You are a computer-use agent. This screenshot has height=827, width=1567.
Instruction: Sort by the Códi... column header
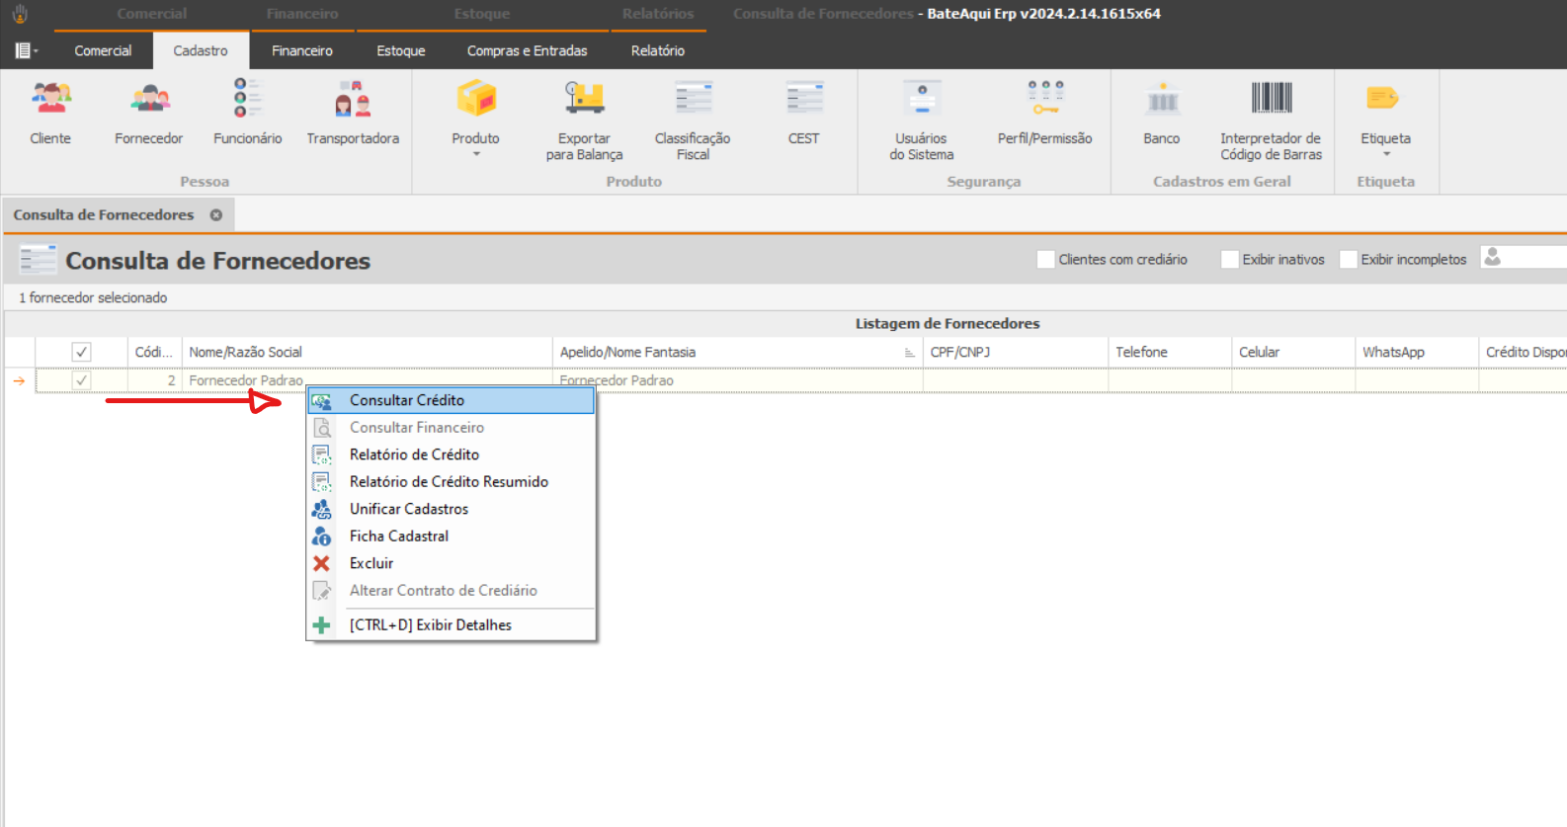155,352
